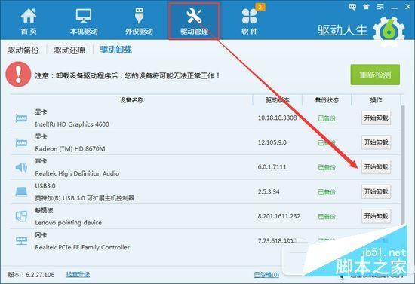415x284 pixels.
Task: Open the 首页 home tab
Action: click(x=29, y=21)
